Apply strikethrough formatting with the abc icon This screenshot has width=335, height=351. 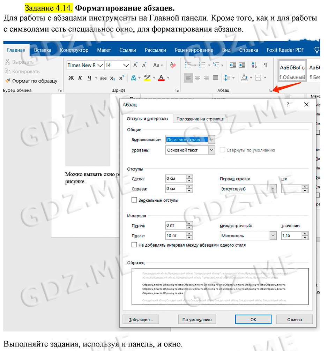coord(103,78)
